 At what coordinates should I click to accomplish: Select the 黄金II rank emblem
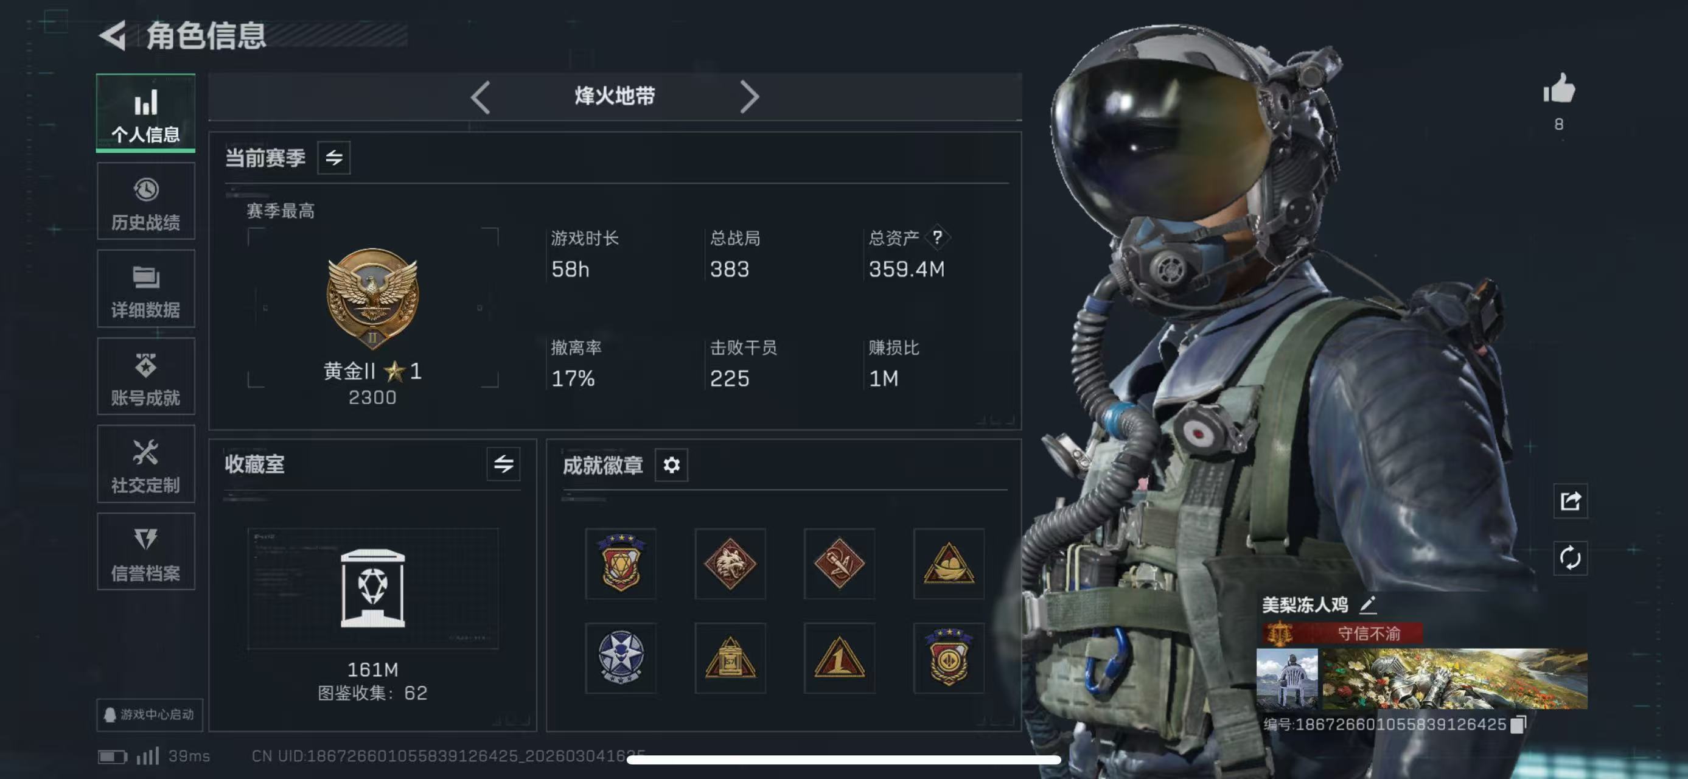click(x=372, y=298)
